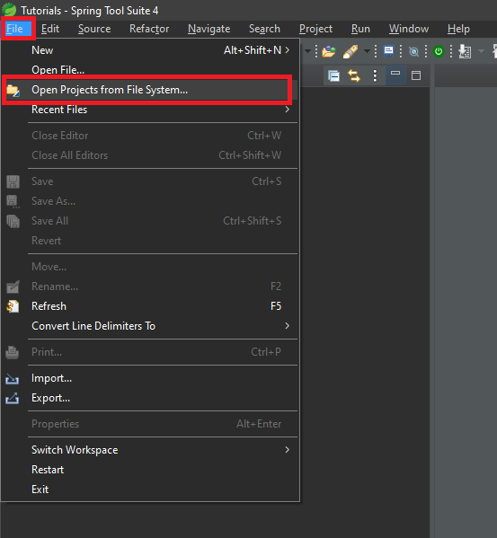497x538 pixels.
Task: Click the Collapse All icon in the view toolbar
Action: (333, 75)
